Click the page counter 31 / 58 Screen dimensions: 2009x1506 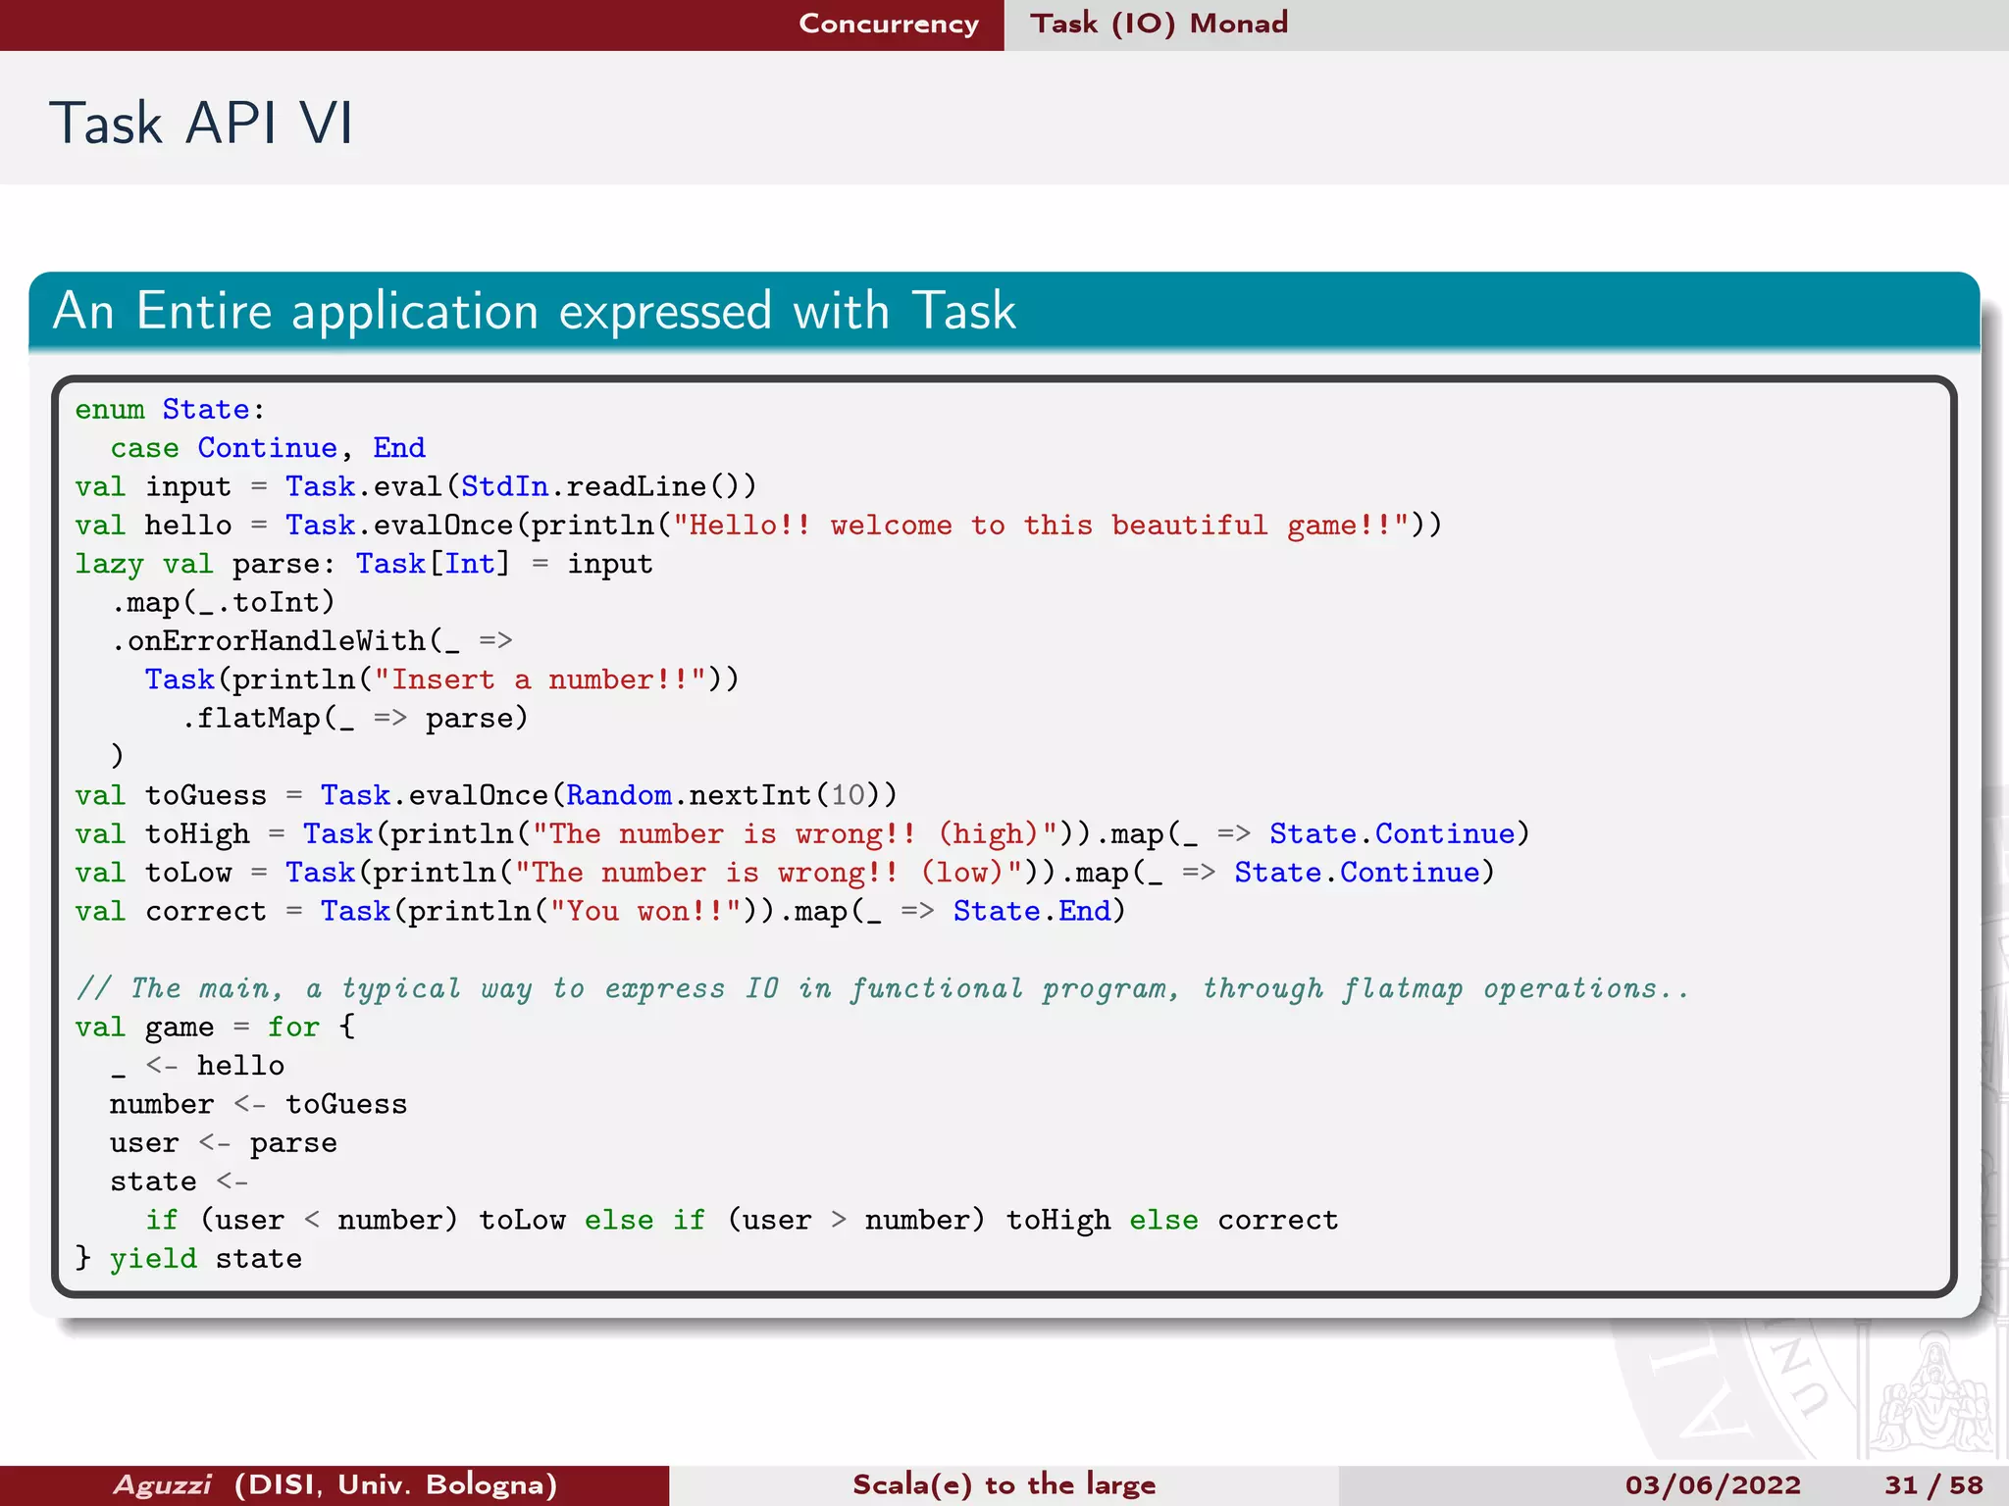point(1934,1485)
